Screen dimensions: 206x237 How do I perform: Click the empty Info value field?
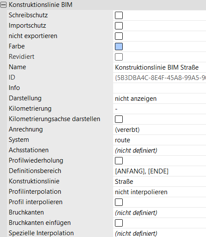tap(160, 88)
